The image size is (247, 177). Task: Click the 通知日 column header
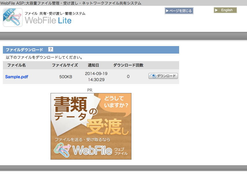93,65
